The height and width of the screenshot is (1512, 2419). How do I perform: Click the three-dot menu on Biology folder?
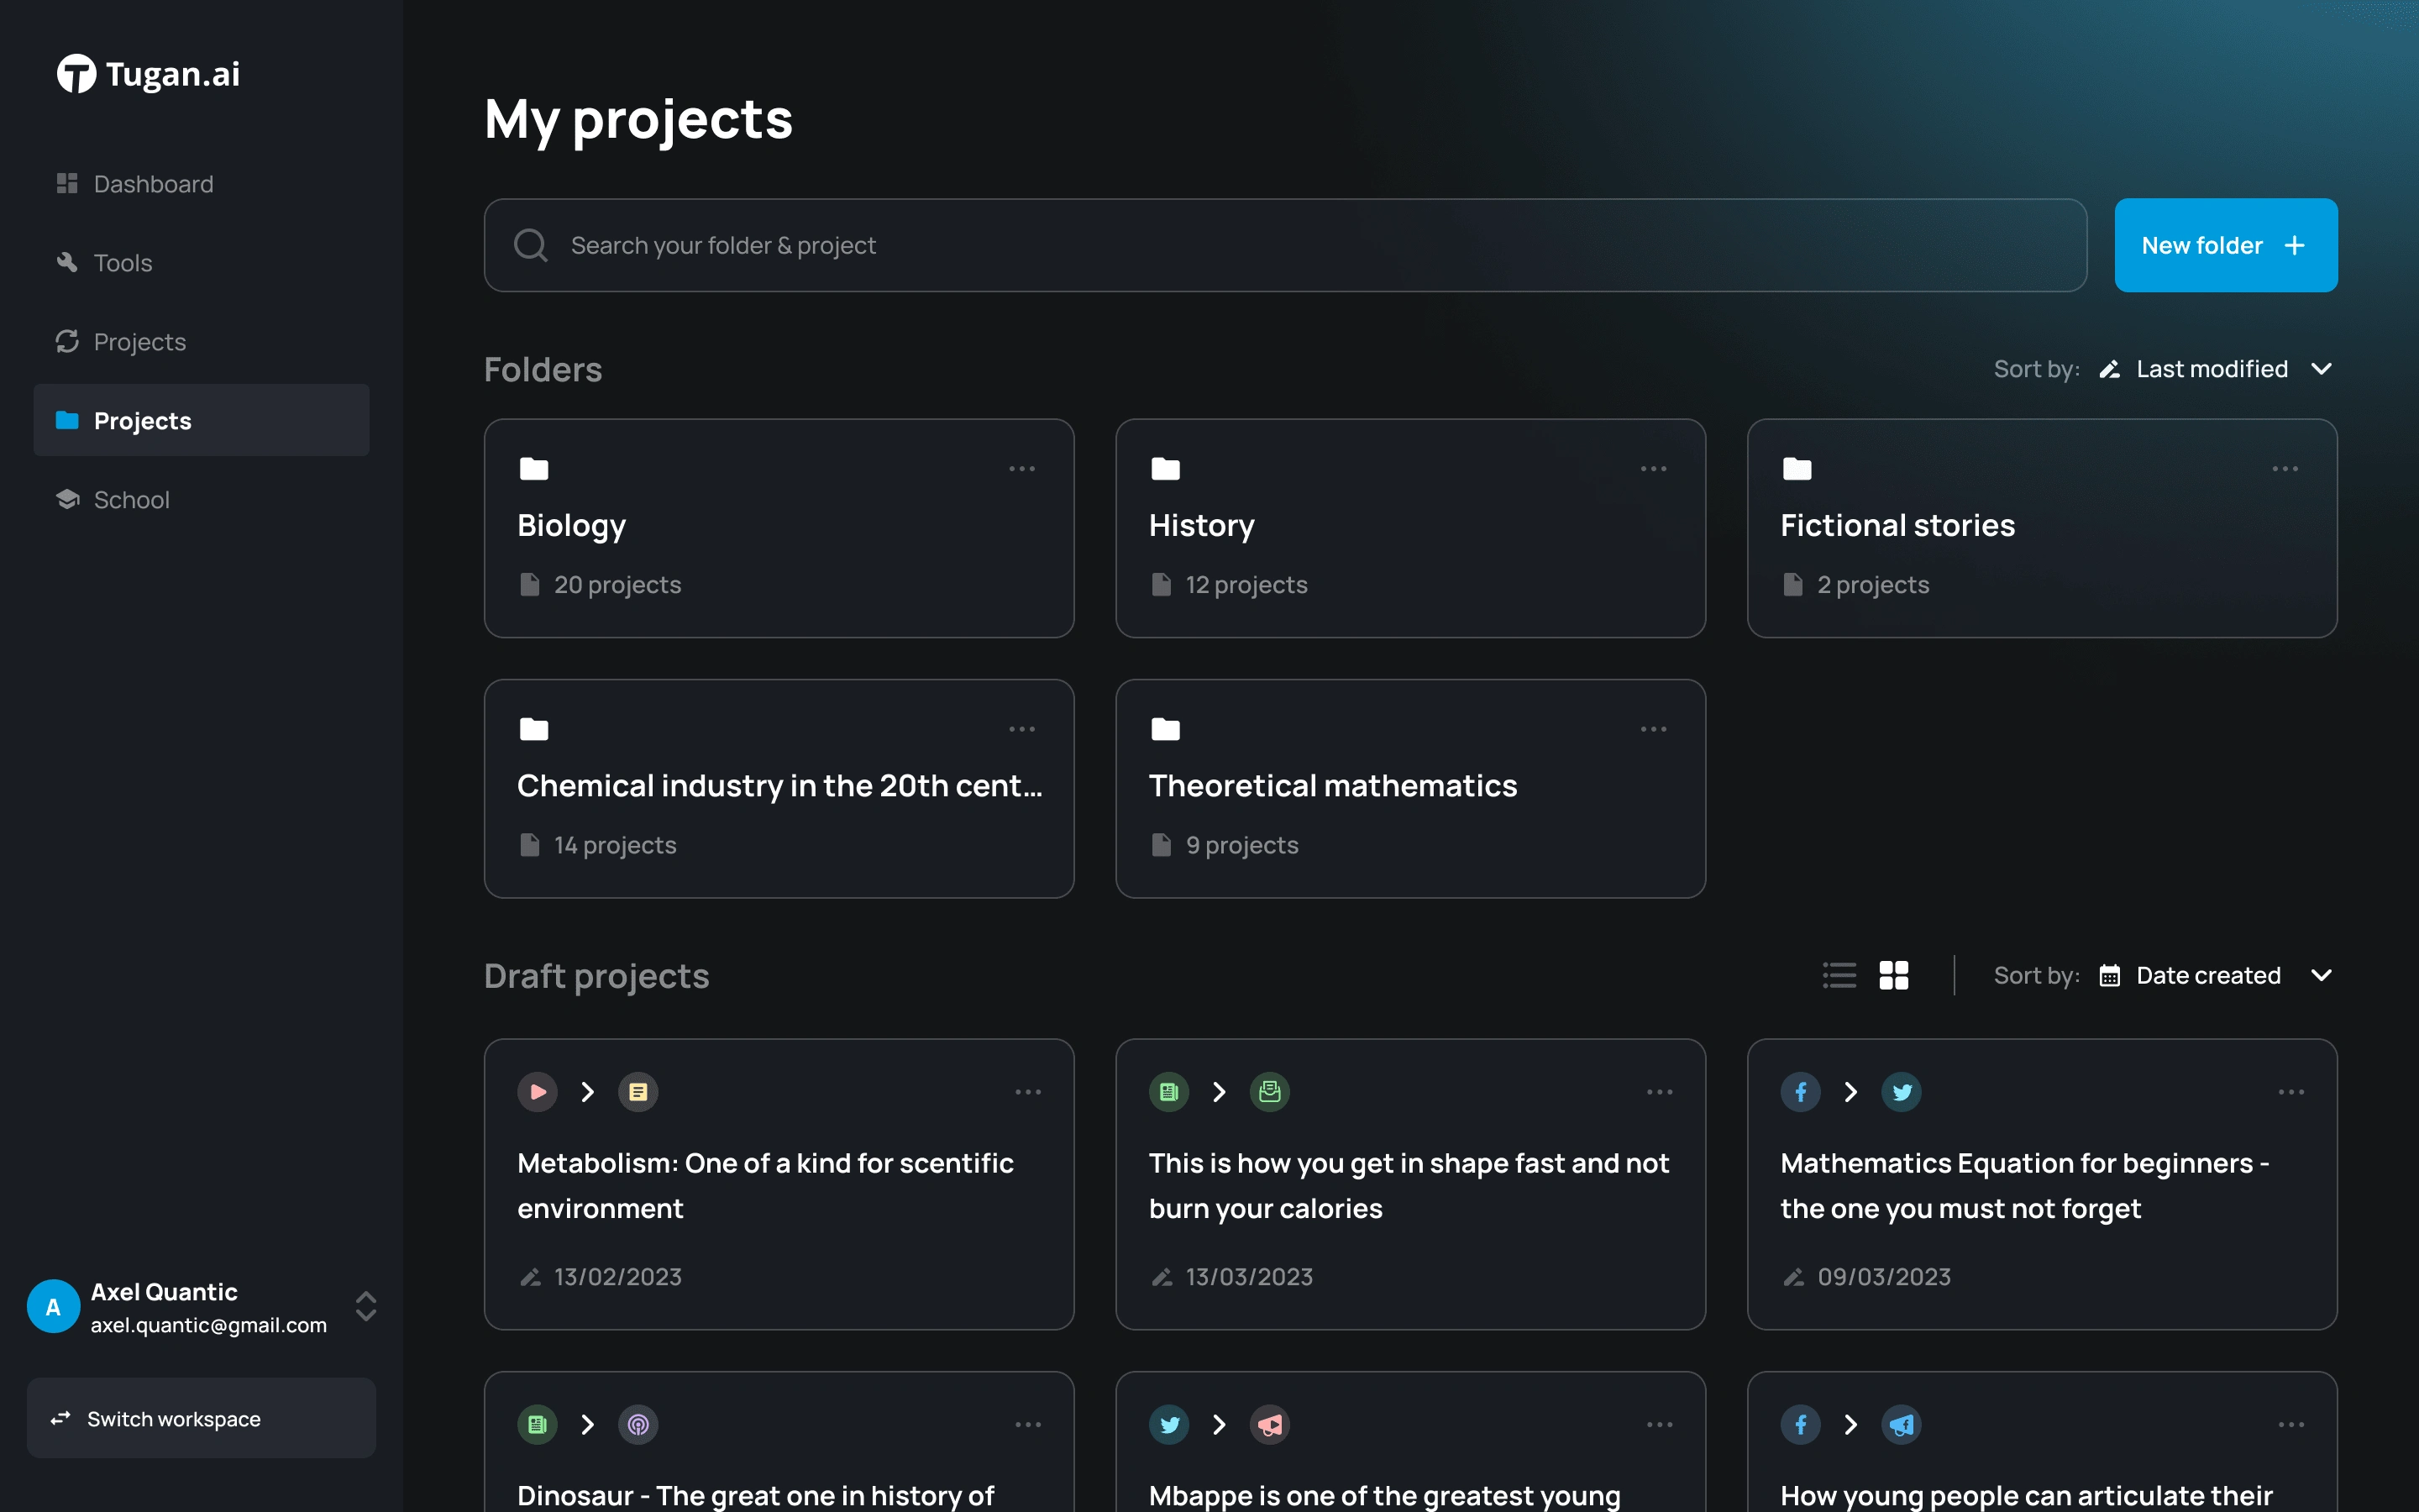[1022, 469]
